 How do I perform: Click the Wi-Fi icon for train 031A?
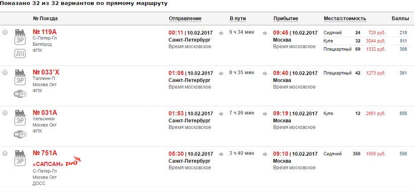(x=20, y=134)
